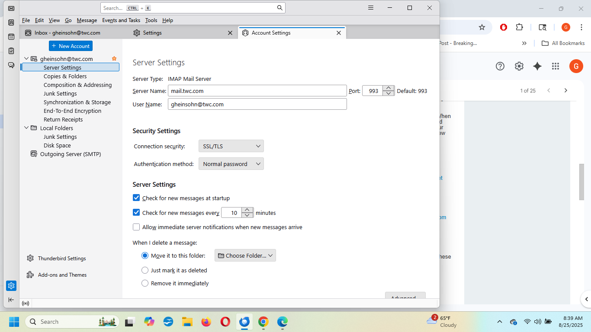This screenshot has width=591, height=332.
Task: Launch Firefox from the taskbar
Action: point(206,322)
